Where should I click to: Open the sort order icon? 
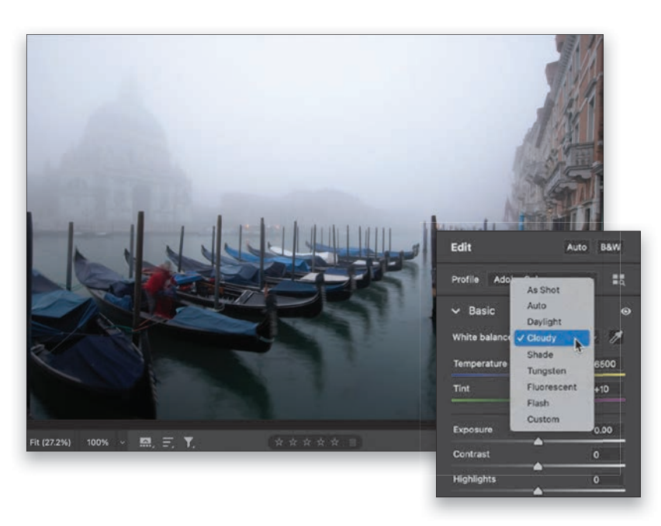point(168,441)
